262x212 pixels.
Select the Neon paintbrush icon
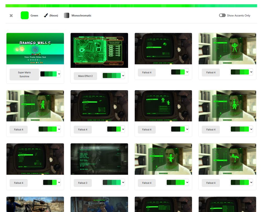[46, 15]
